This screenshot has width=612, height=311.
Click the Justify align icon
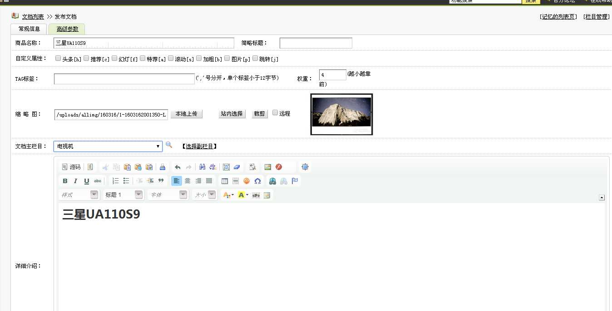click(x=209, y=181)
